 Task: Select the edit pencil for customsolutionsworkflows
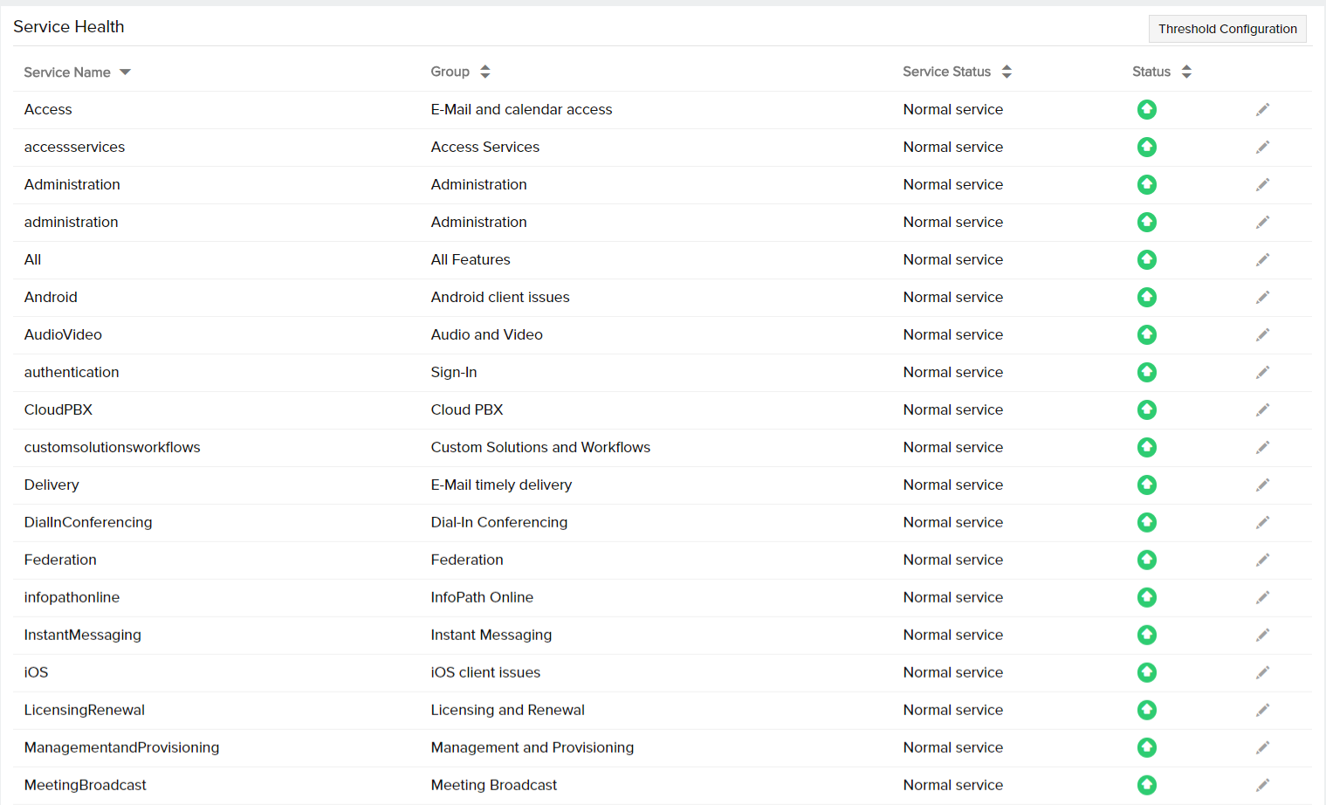(1262, 447)
